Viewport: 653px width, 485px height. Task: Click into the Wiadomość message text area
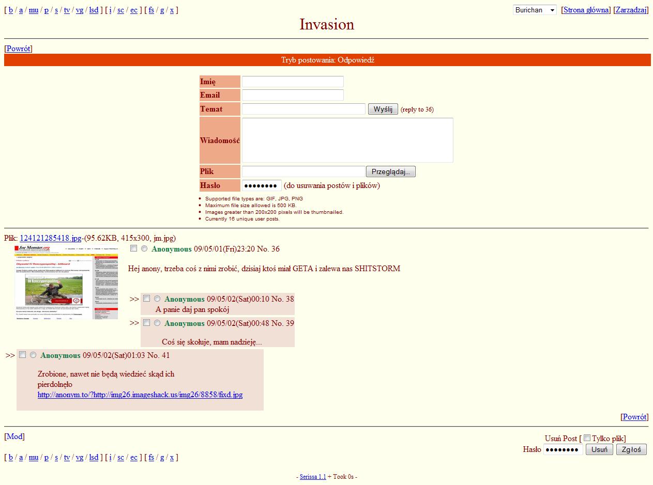point(347,140)
